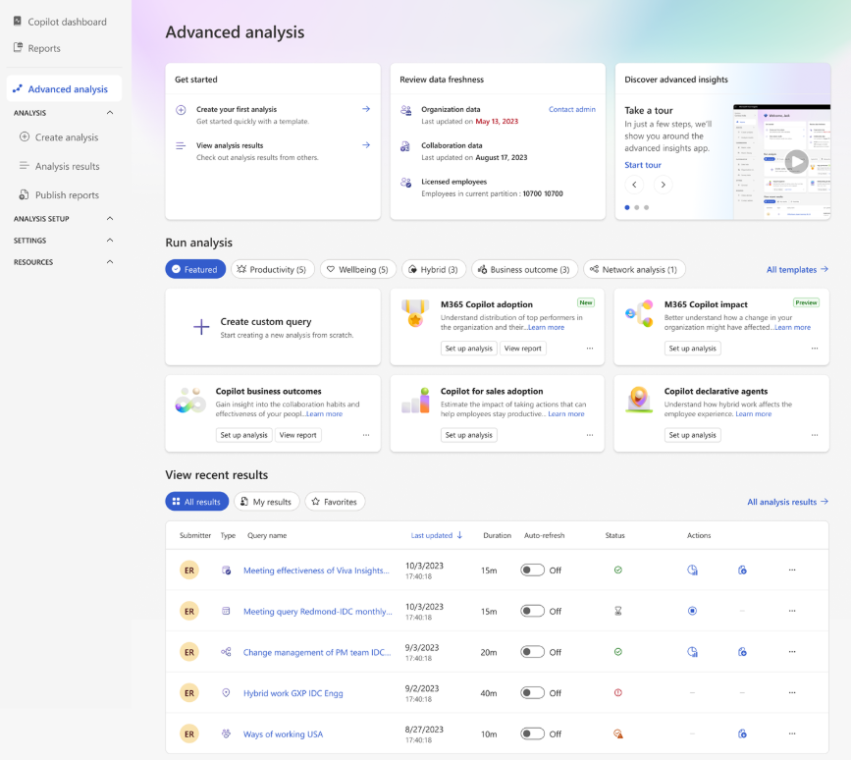Open more options for M365 Copilot impact
This screenshot has width=851, height=760.
pyautogui.click(x=815, y=349)
